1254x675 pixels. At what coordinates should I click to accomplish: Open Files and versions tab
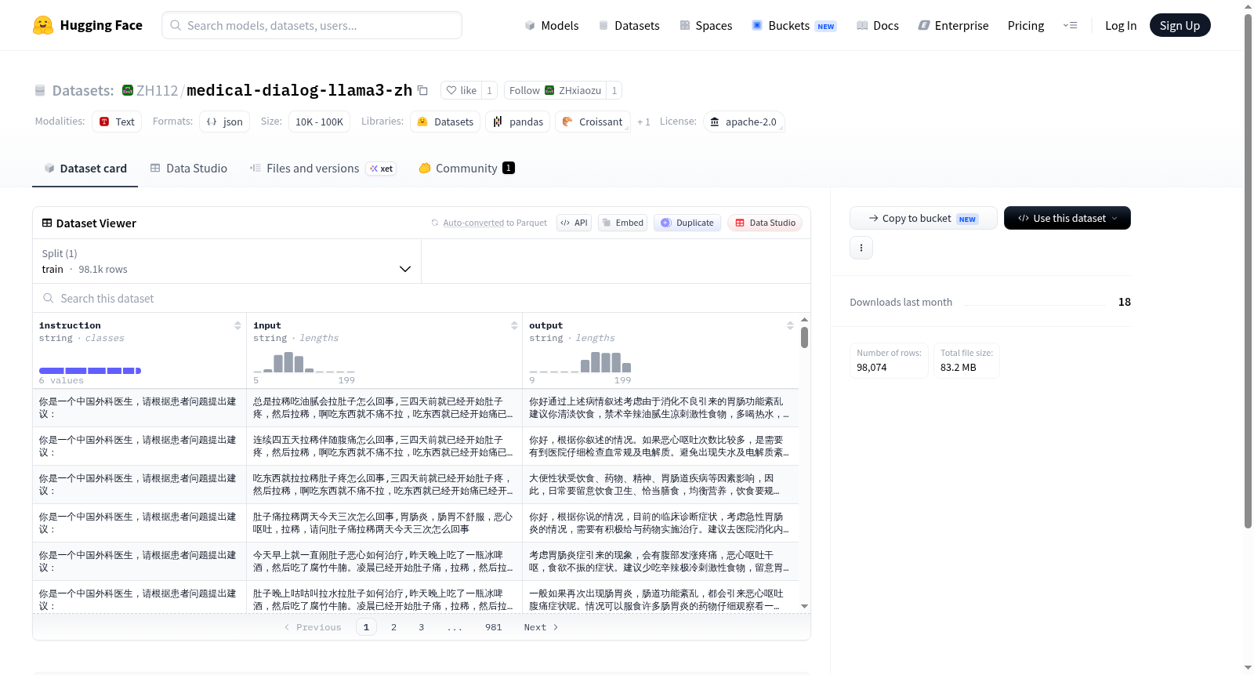tap(323, 168)
